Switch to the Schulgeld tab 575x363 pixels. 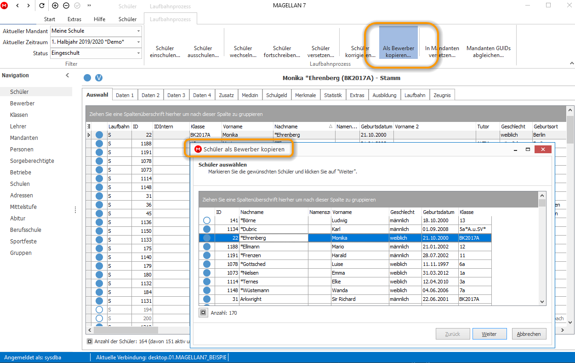(277, 95)
